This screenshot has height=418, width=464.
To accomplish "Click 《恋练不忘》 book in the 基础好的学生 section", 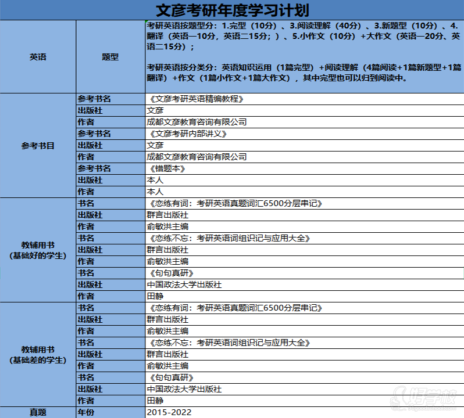I will point(230,239).
